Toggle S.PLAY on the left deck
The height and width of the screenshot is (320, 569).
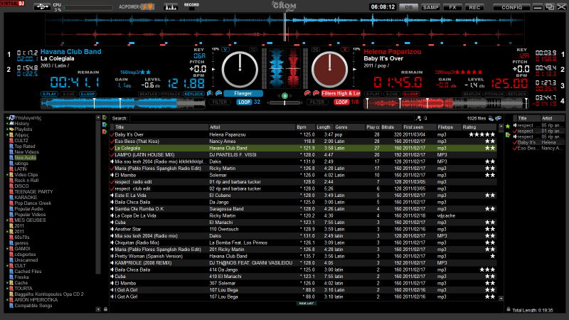[x=49, y=94]
